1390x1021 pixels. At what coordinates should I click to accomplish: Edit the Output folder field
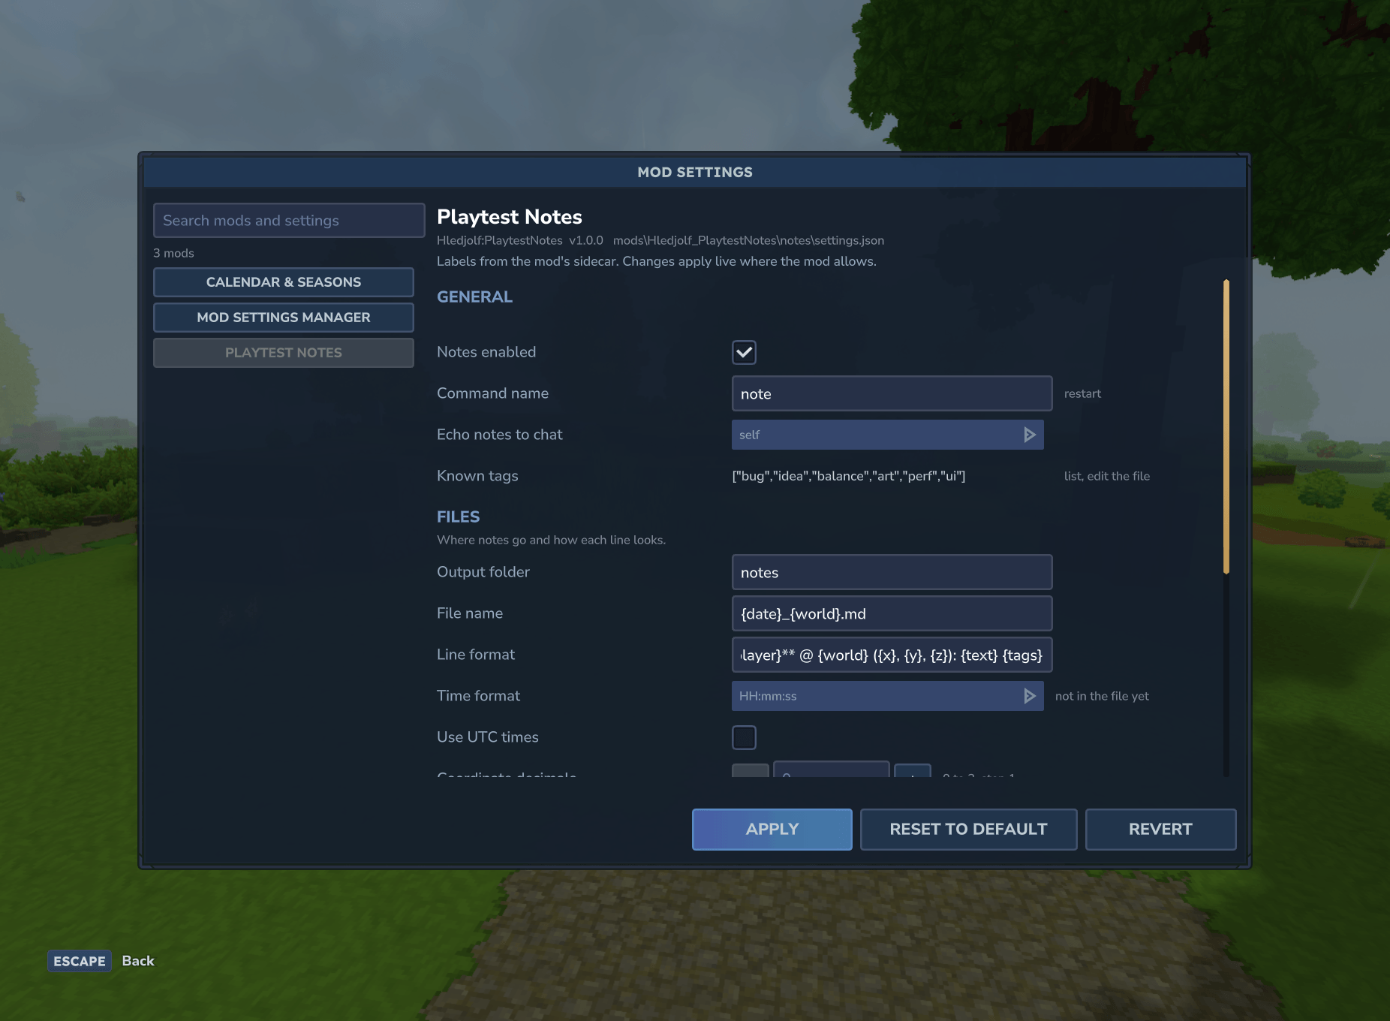point(892,572)
